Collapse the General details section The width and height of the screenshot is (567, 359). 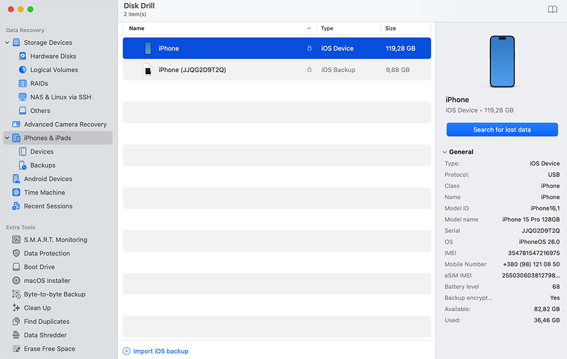[x=445, y=152]
